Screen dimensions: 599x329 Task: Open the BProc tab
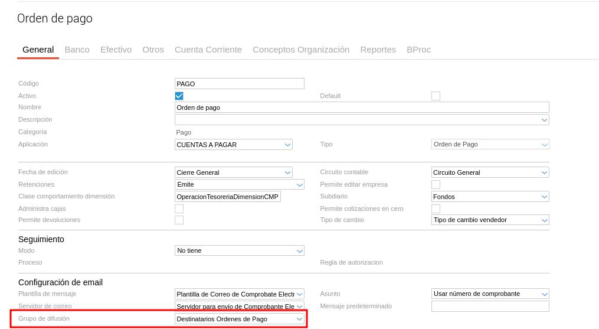[x=418, y=50]
